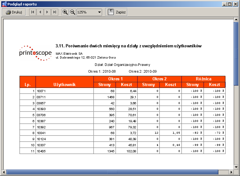Select user 03857 in the table
Image resolution: width=240 pixels, height=176 pixels.
[x=41, y=103]
